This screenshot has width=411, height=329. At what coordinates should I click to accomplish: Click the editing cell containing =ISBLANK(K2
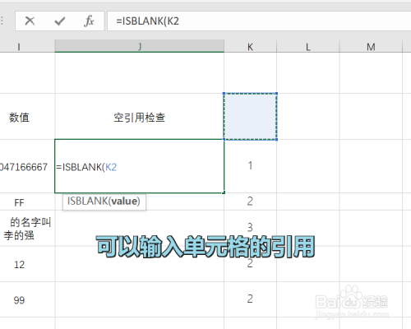coord(140,166)
